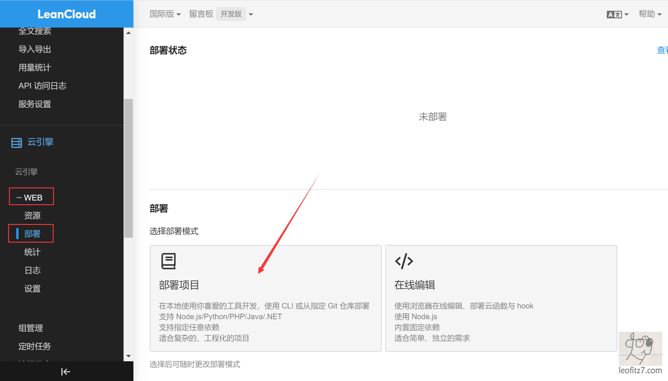Click the LeanCloud logo
Screen dimensions: 668x381
tap(66, 14)
